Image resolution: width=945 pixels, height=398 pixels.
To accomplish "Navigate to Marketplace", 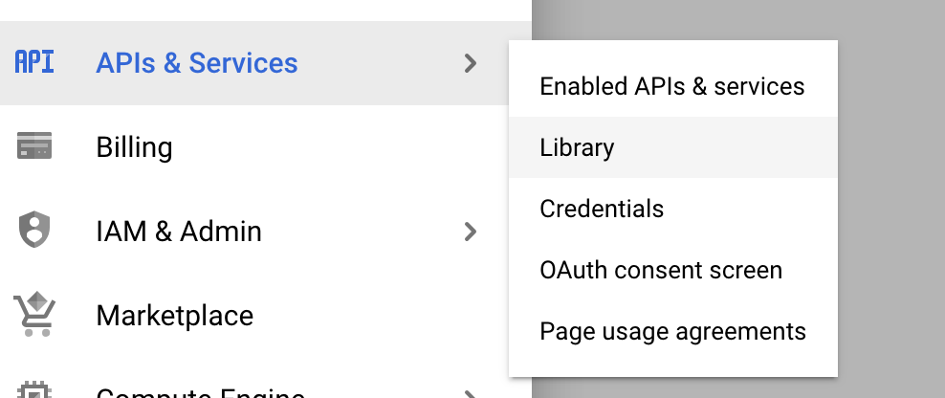I will (175, 315).
